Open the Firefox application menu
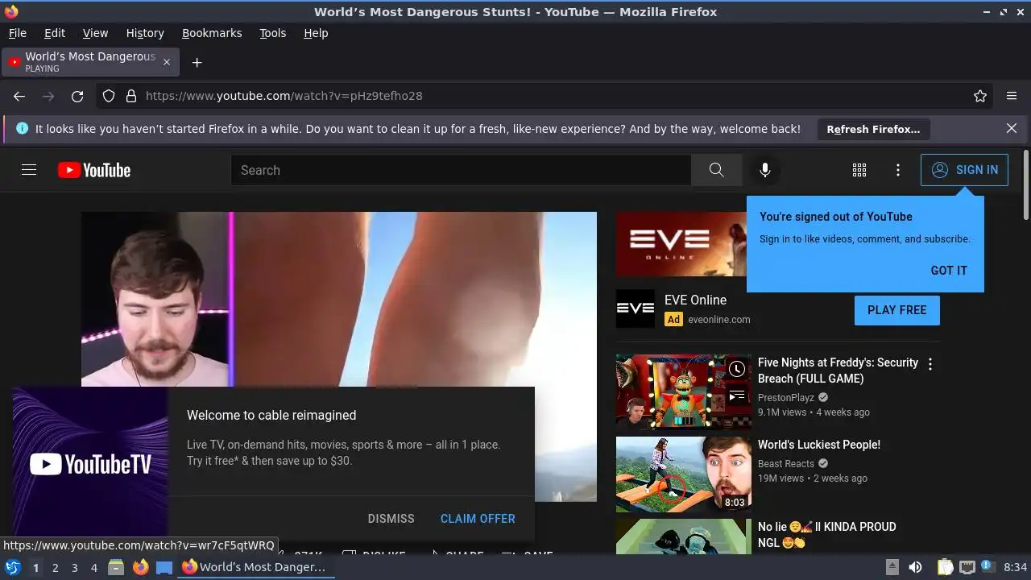Viewport: 1031px width, 580px height. pos(1012,96)
